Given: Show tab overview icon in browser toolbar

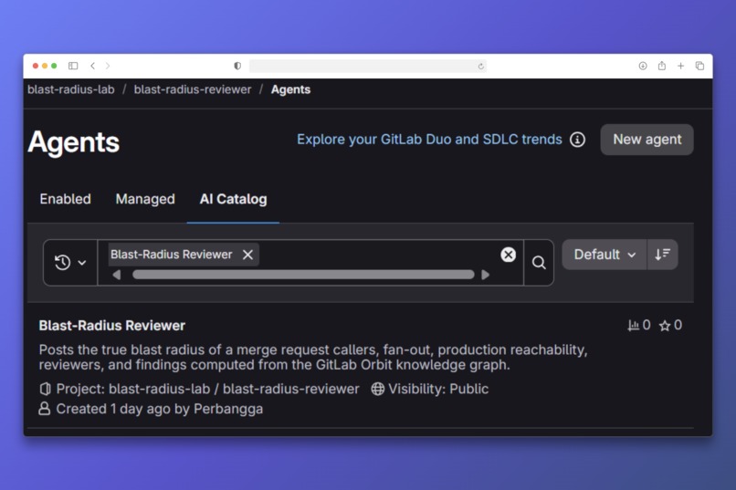Looking at the screenshot, I should (x=699, y=66).
